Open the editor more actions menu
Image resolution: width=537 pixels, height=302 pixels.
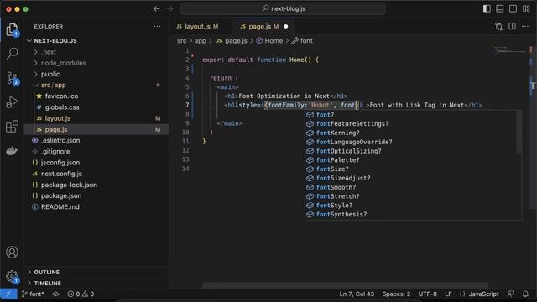coord(525,26)
